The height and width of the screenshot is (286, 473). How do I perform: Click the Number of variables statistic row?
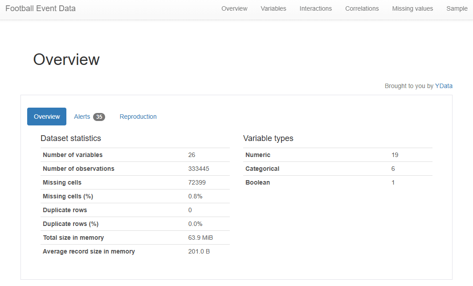pos(73,155)
